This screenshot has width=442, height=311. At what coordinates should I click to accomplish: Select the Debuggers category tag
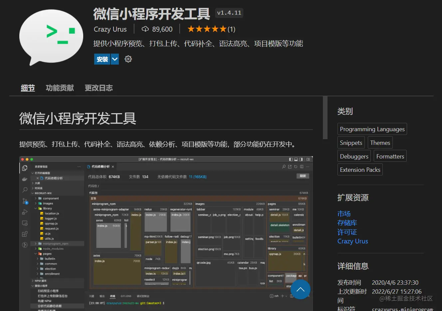[354, 156]
